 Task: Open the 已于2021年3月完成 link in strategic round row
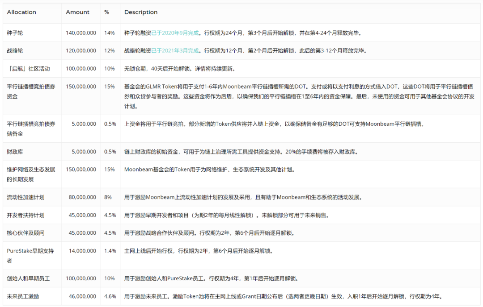(175, 51)
